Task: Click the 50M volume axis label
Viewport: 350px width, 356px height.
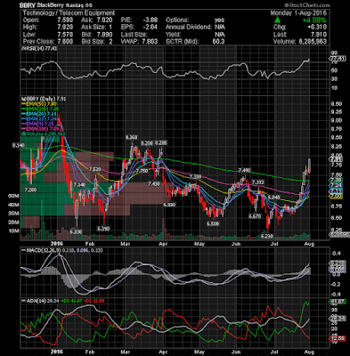Action: tap(14, 197)
